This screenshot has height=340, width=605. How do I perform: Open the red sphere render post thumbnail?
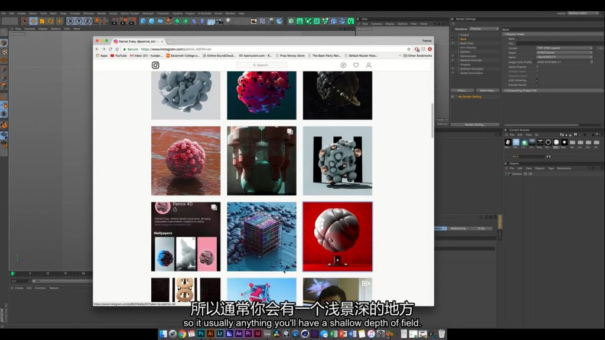tap(337, 237)
